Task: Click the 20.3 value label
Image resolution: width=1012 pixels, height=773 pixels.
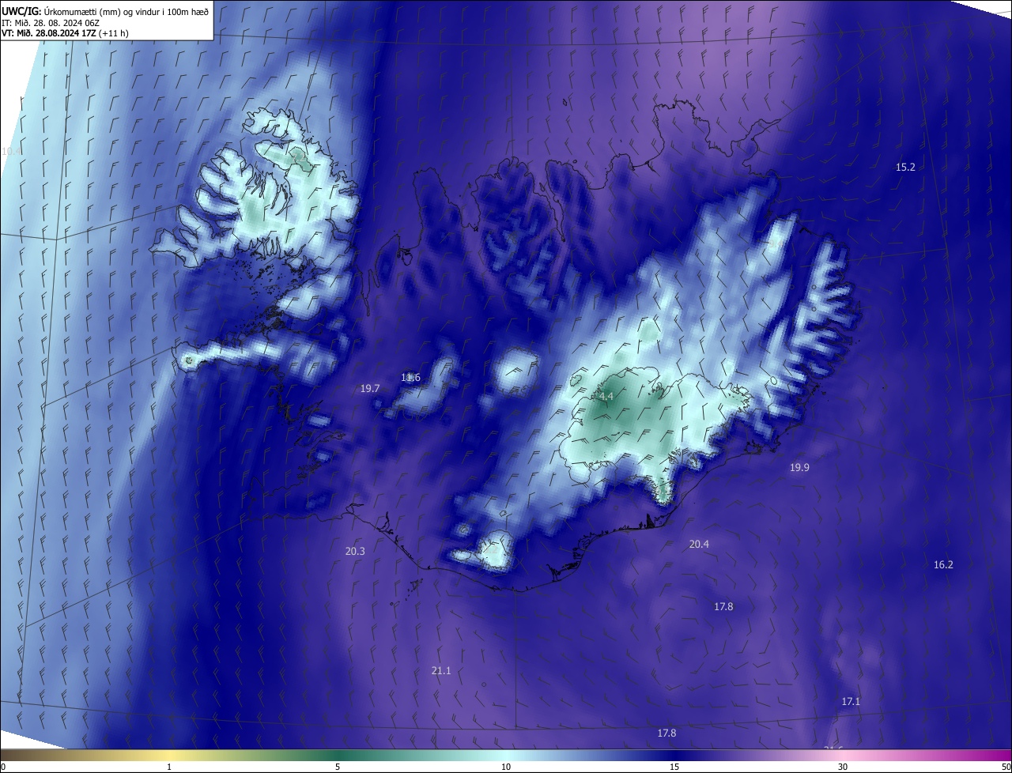Action: (355, 551)
